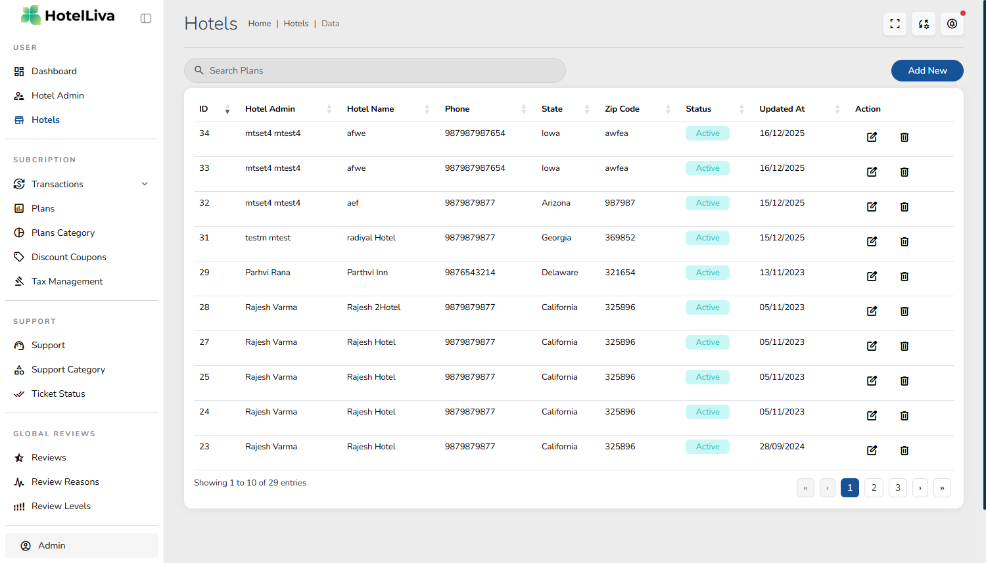Expand the Transactions submenu
The width and height of the screenshot is (986, 563).
point(145,184)
